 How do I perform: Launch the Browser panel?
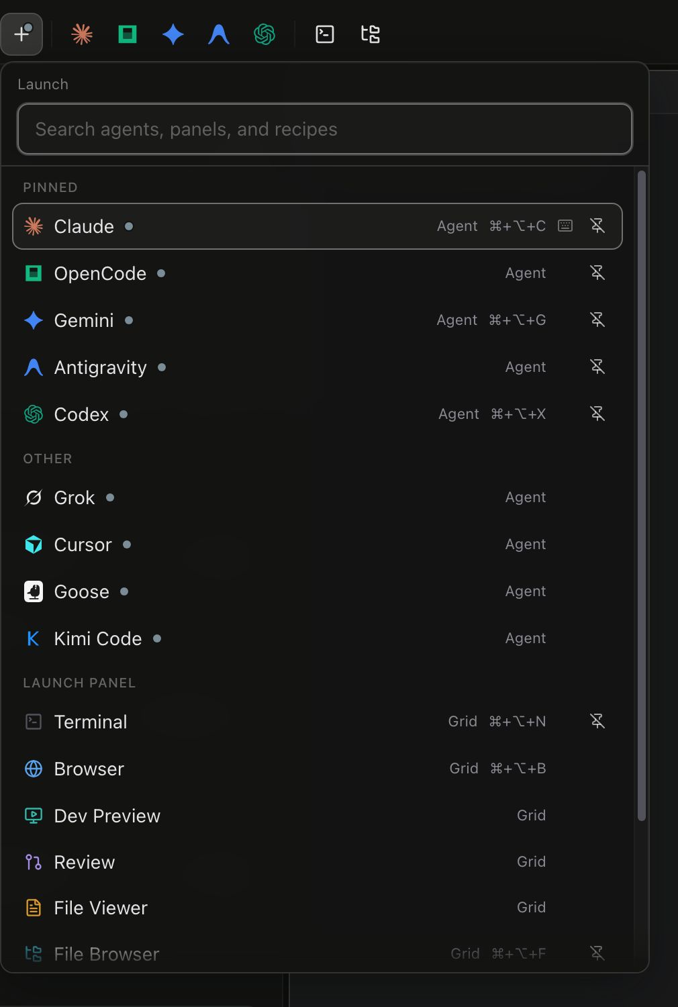point(318,769)
